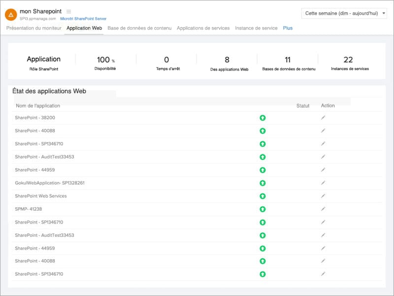Switch to the Présentation du moniteur tab
Viewport: 394px width, 296px height.
point(34,28)
